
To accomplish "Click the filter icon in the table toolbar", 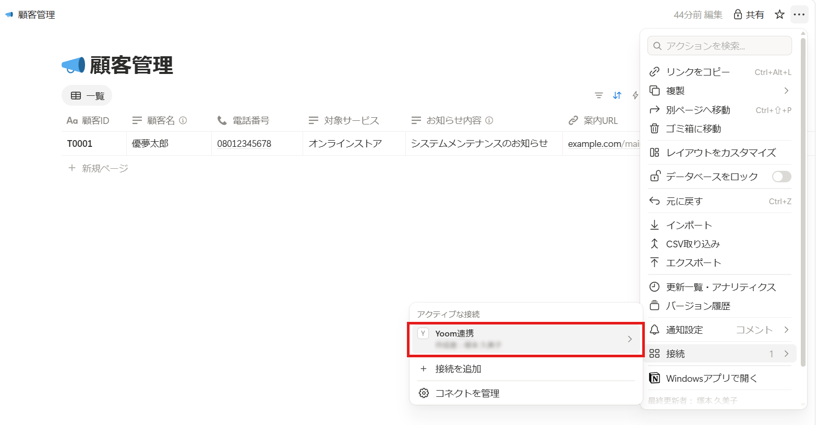I will coord(598,95).
